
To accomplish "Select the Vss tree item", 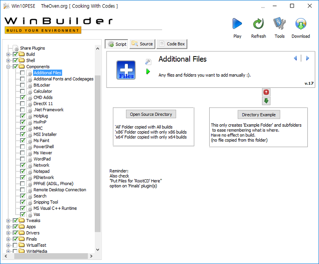I will [36, 214].
